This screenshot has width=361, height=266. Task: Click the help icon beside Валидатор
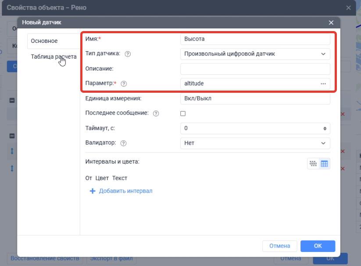[x=123, y=143]
